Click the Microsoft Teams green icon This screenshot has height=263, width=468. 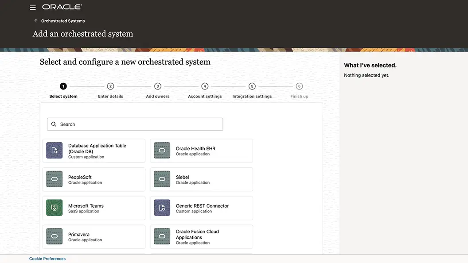[x=55, y=208]
